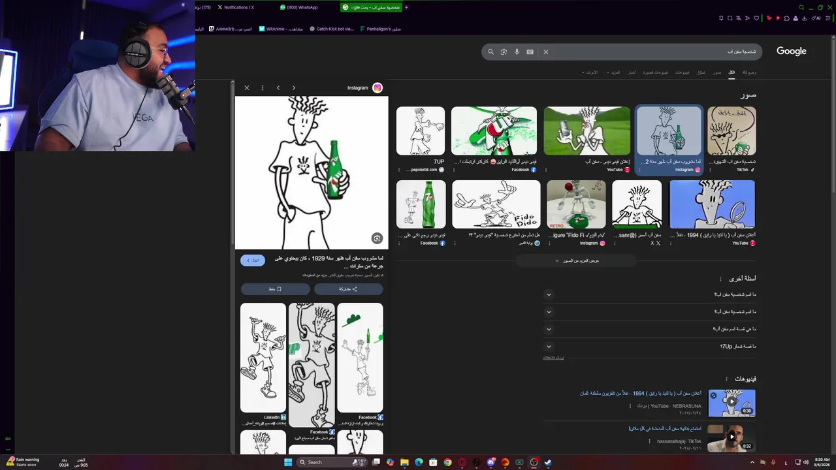836x470 pixels.
Task: Open the Fido Dido pointing image thumbnail
Action: tap(496, 204)
